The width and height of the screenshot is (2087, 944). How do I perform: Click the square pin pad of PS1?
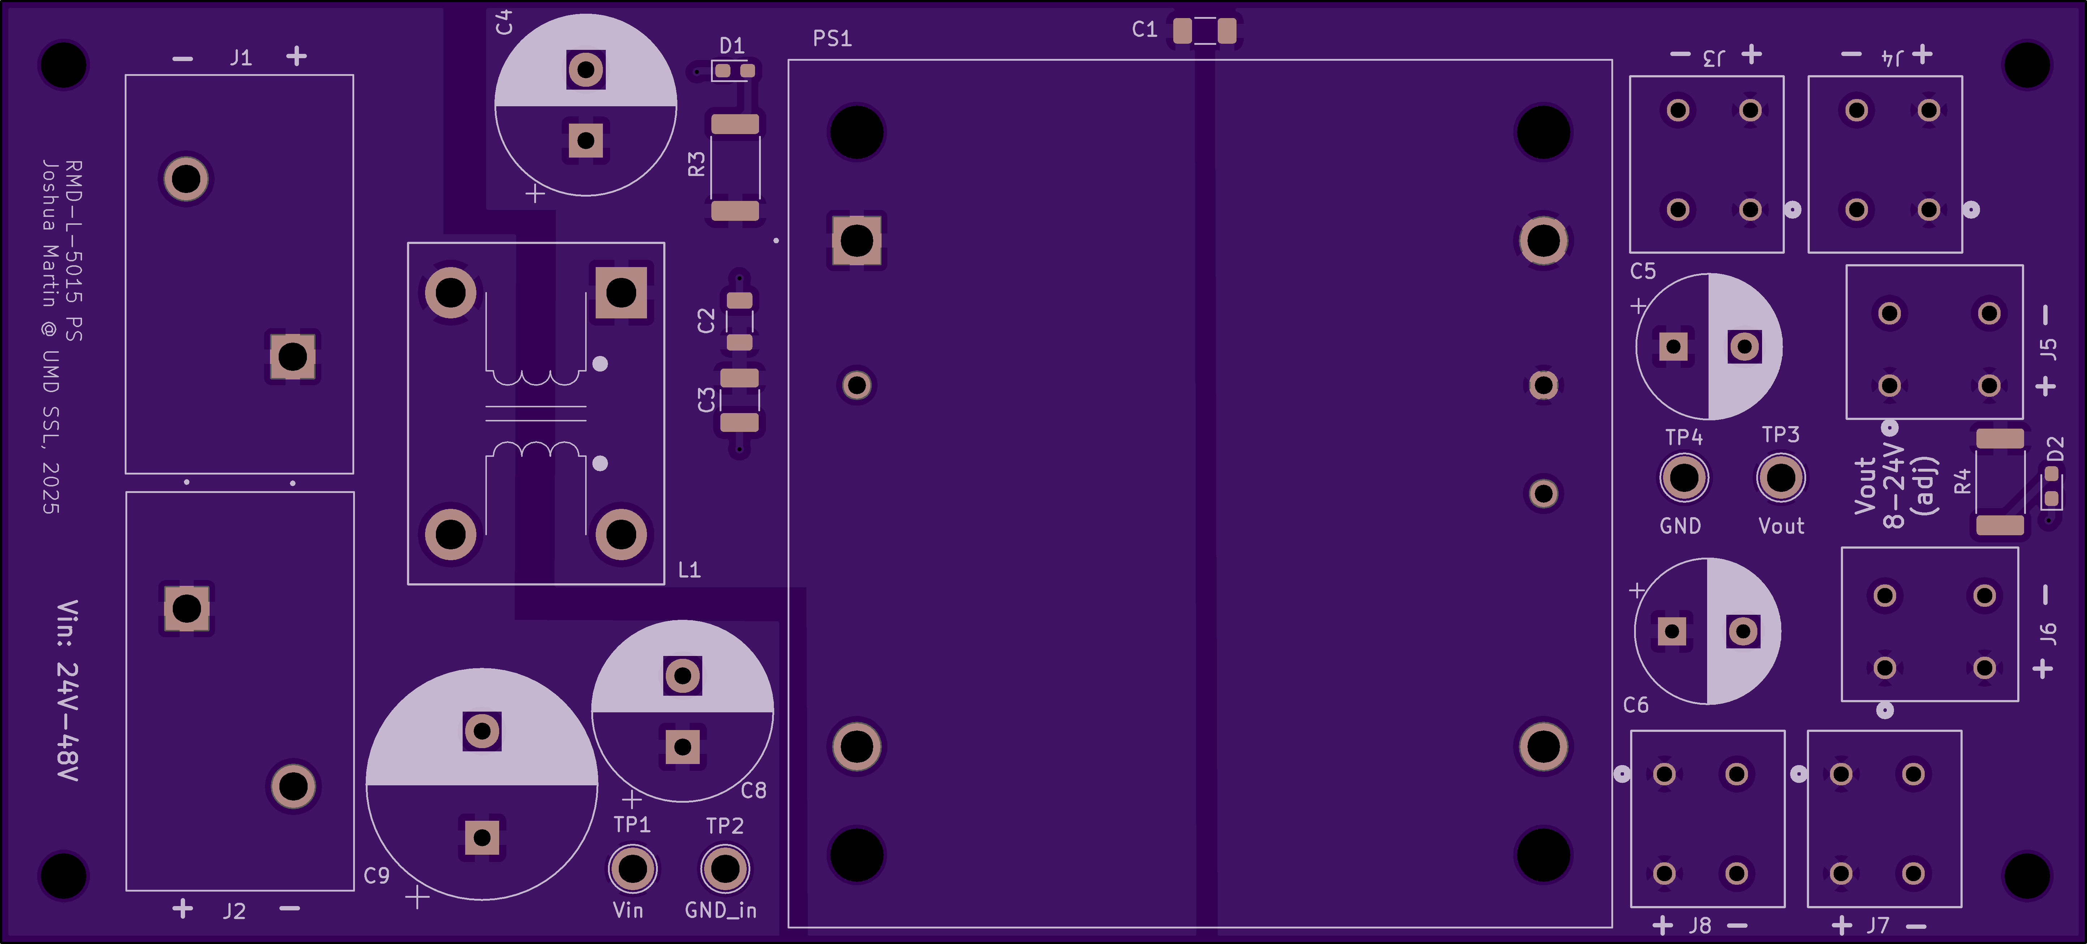pyautogui.click(x=856, y=241)
